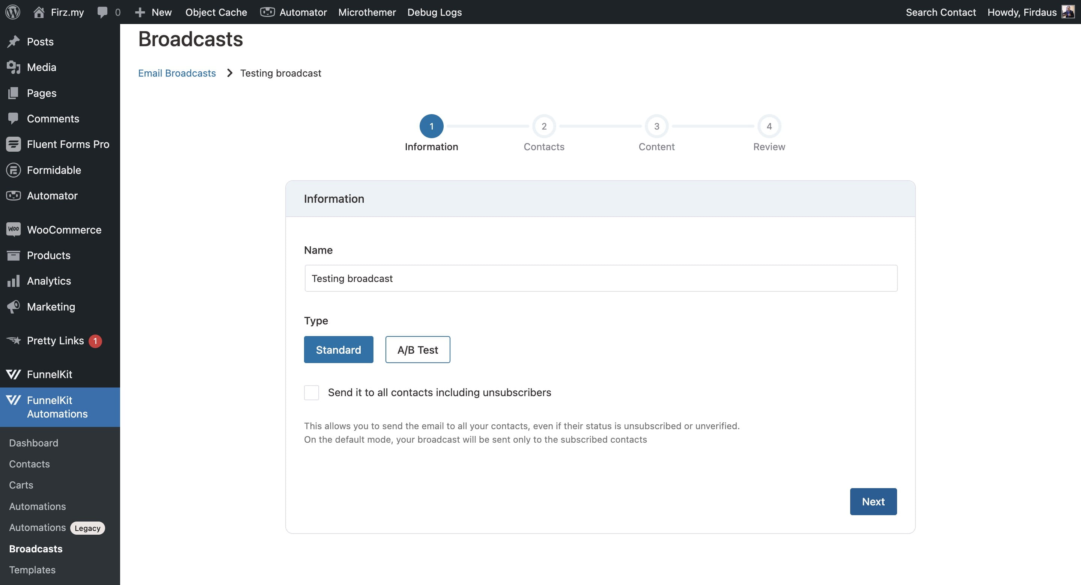The width and height of the screenshot is (1081, 585).
Task: Open the Object Cache menu
Action: [216, 12]
